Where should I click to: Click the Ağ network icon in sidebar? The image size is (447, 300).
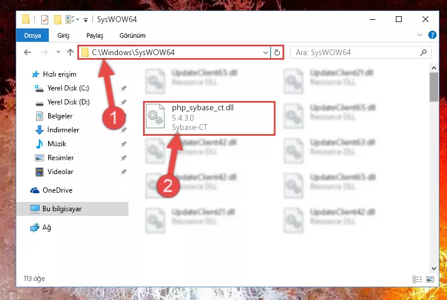click(x=35, y=227)
